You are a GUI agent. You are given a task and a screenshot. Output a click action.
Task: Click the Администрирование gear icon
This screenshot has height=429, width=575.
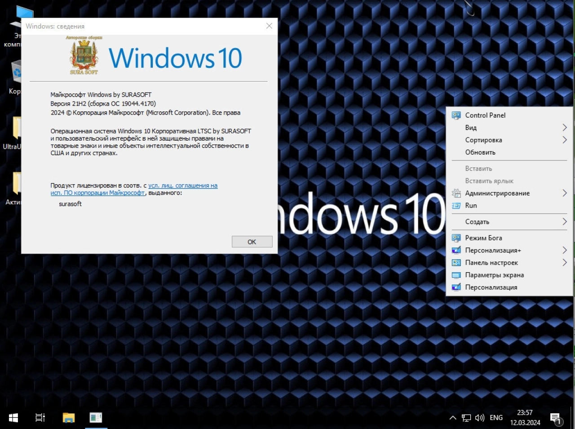point(456,193)
